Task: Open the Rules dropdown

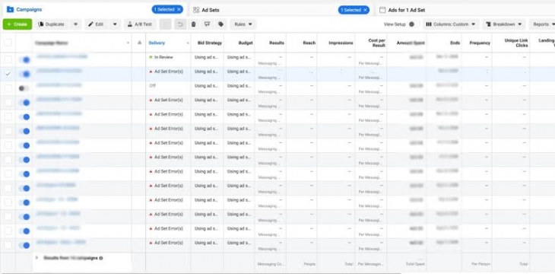Action: point(243,24)
